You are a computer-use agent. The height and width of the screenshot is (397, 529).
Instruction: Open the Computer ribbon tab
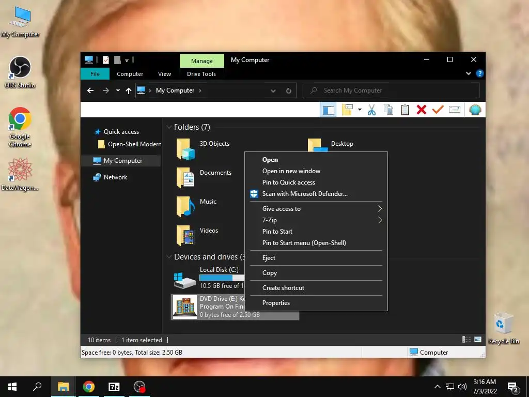pos(130,74)
